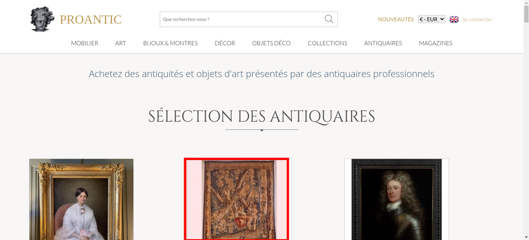Open the ART menu
This screenshot has width=529, height=240.
click(120, 43)
